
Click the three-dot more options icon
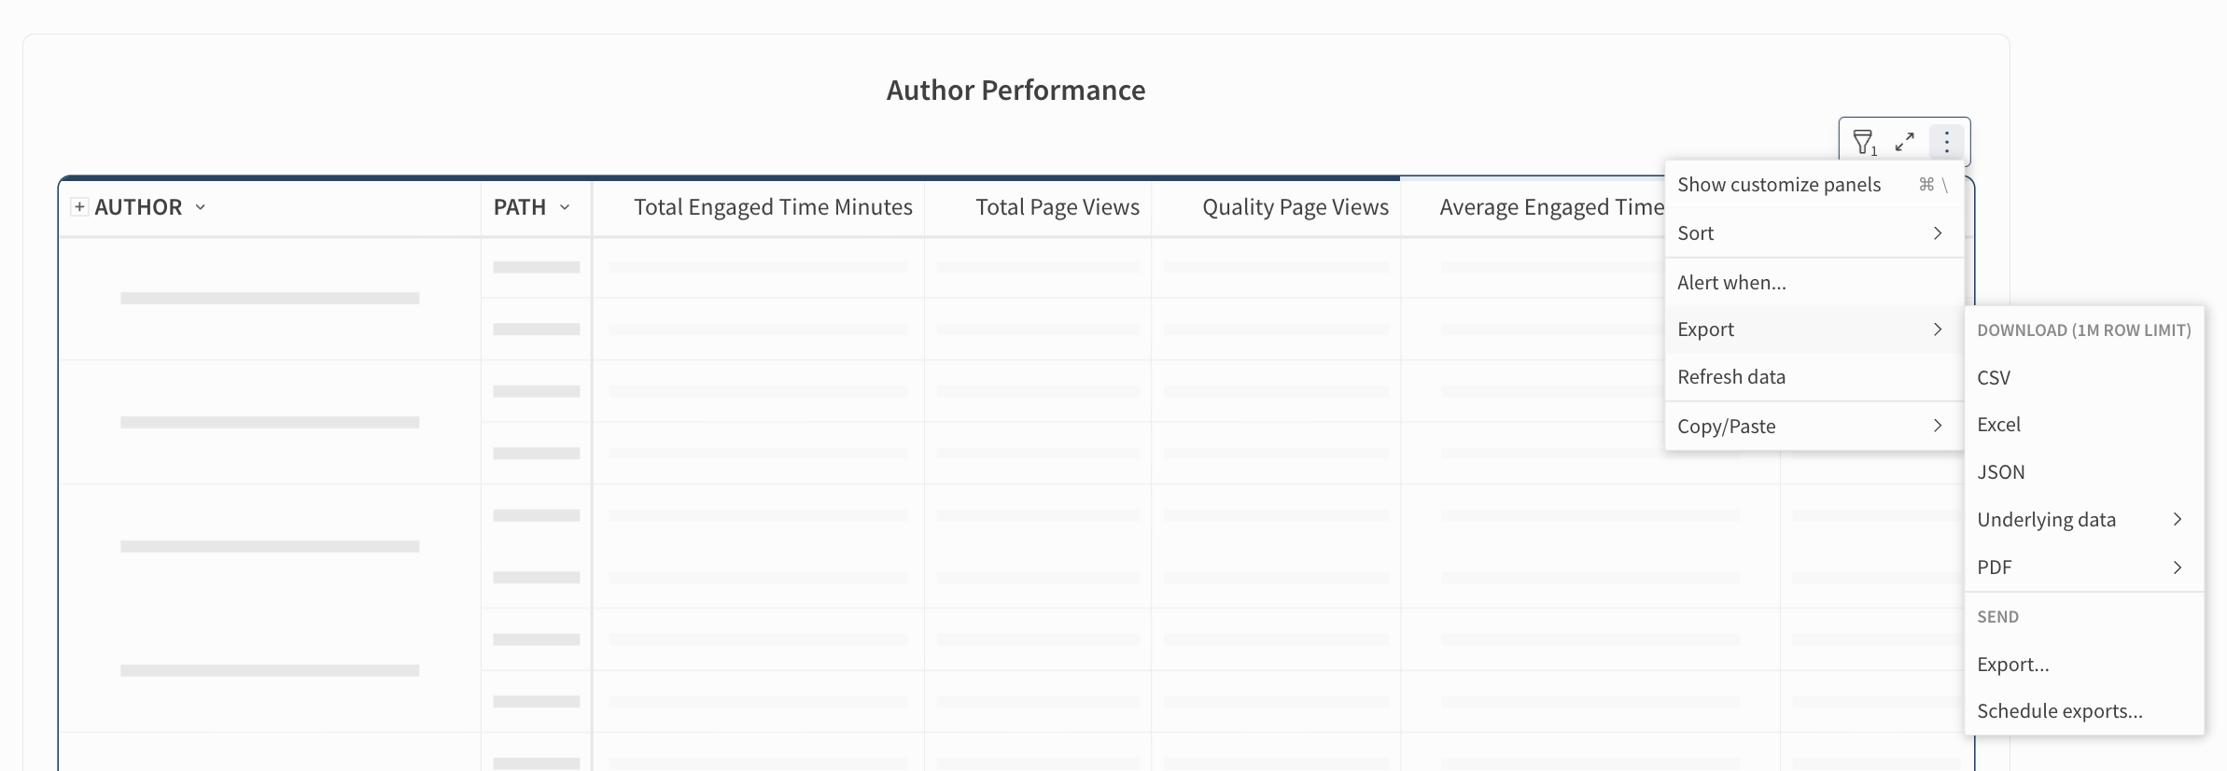(x=1947, y=142)
